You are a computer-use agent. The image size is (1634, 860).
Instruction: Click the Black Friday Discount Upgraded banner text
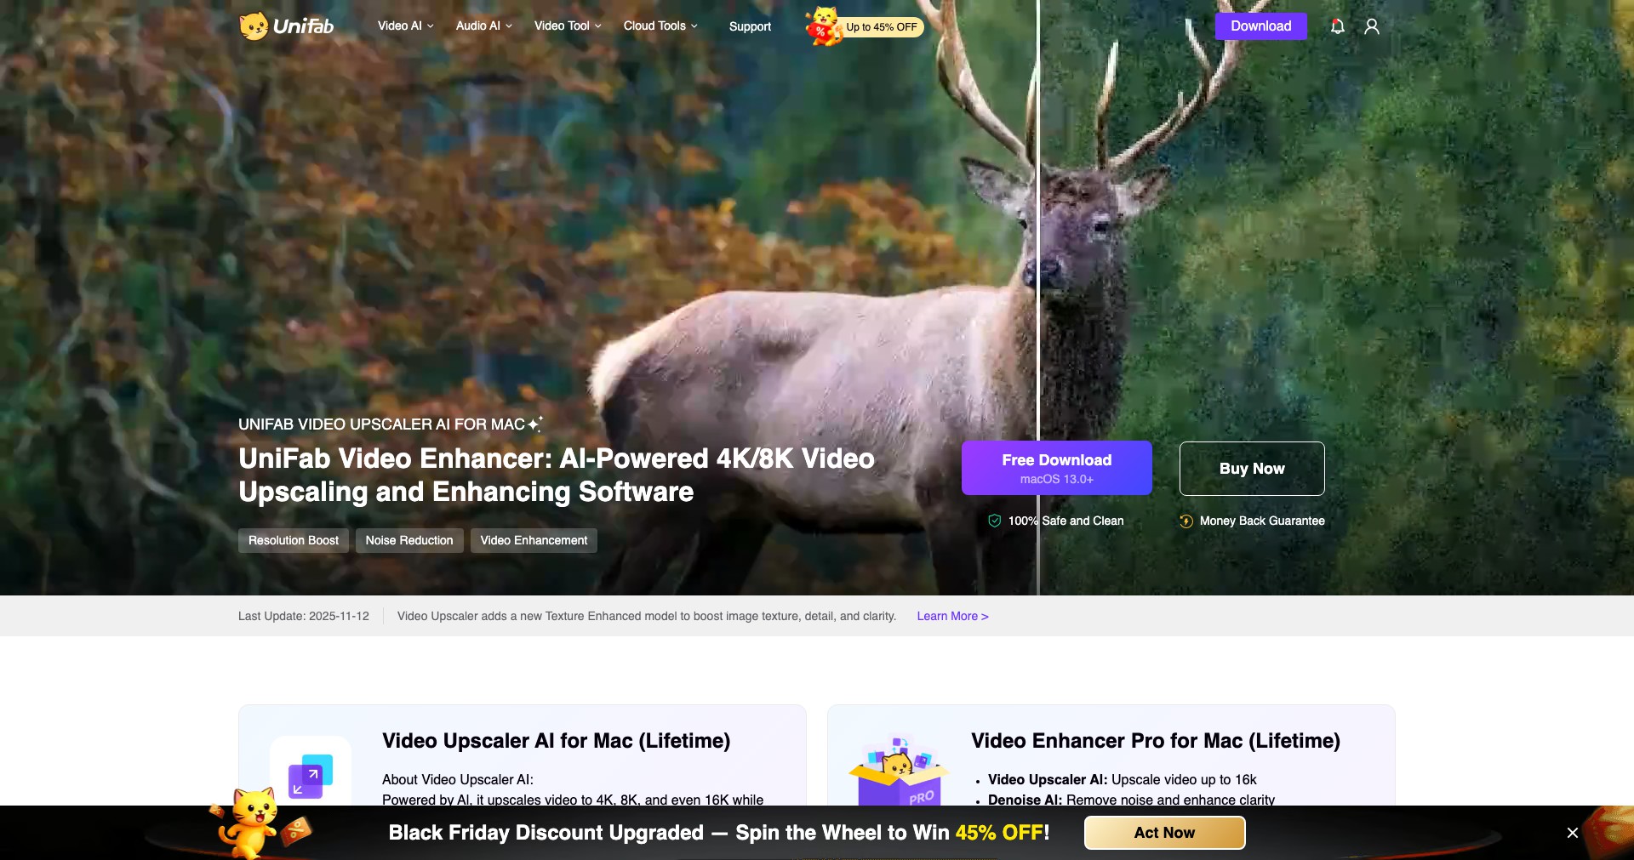[719, 833]
